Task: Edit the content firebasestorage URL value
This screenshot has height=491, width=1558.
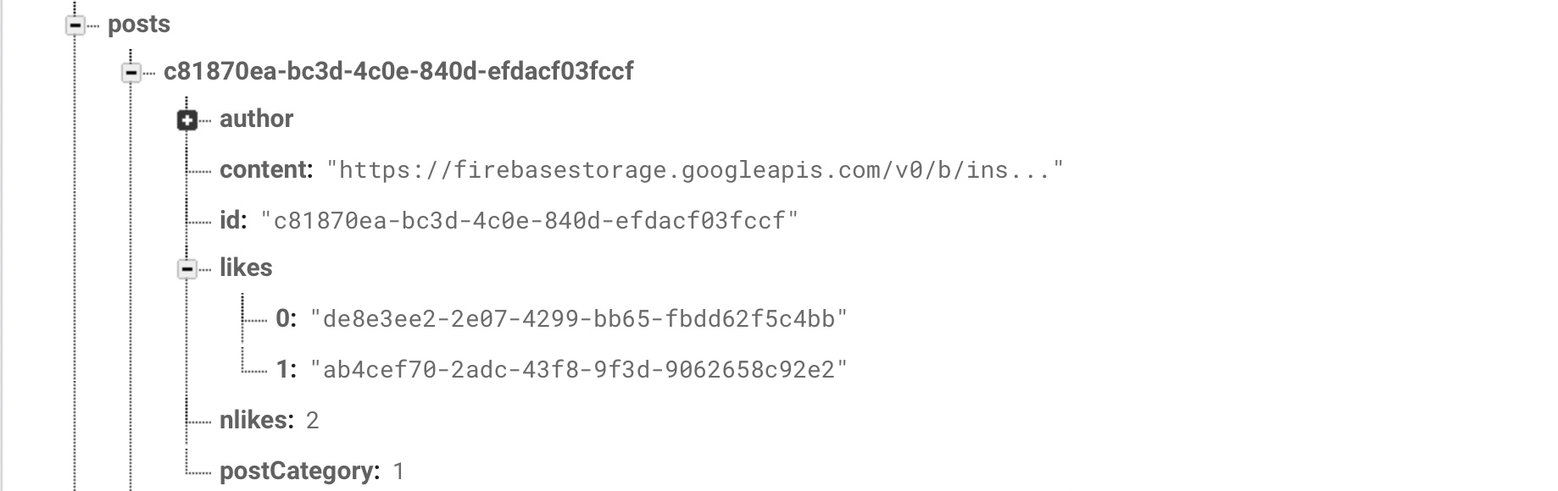Action: (695, 170)
